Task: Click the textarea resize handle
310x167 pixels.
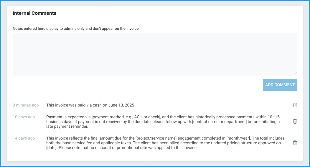Action: pos(295,73)
